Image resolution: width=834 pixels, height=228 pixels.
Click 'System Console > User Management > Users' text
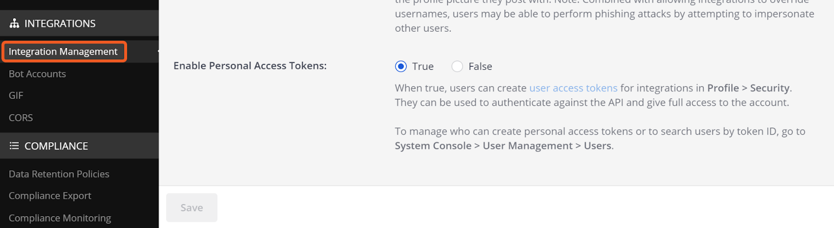pyautogui.click(x=504, y=146)
